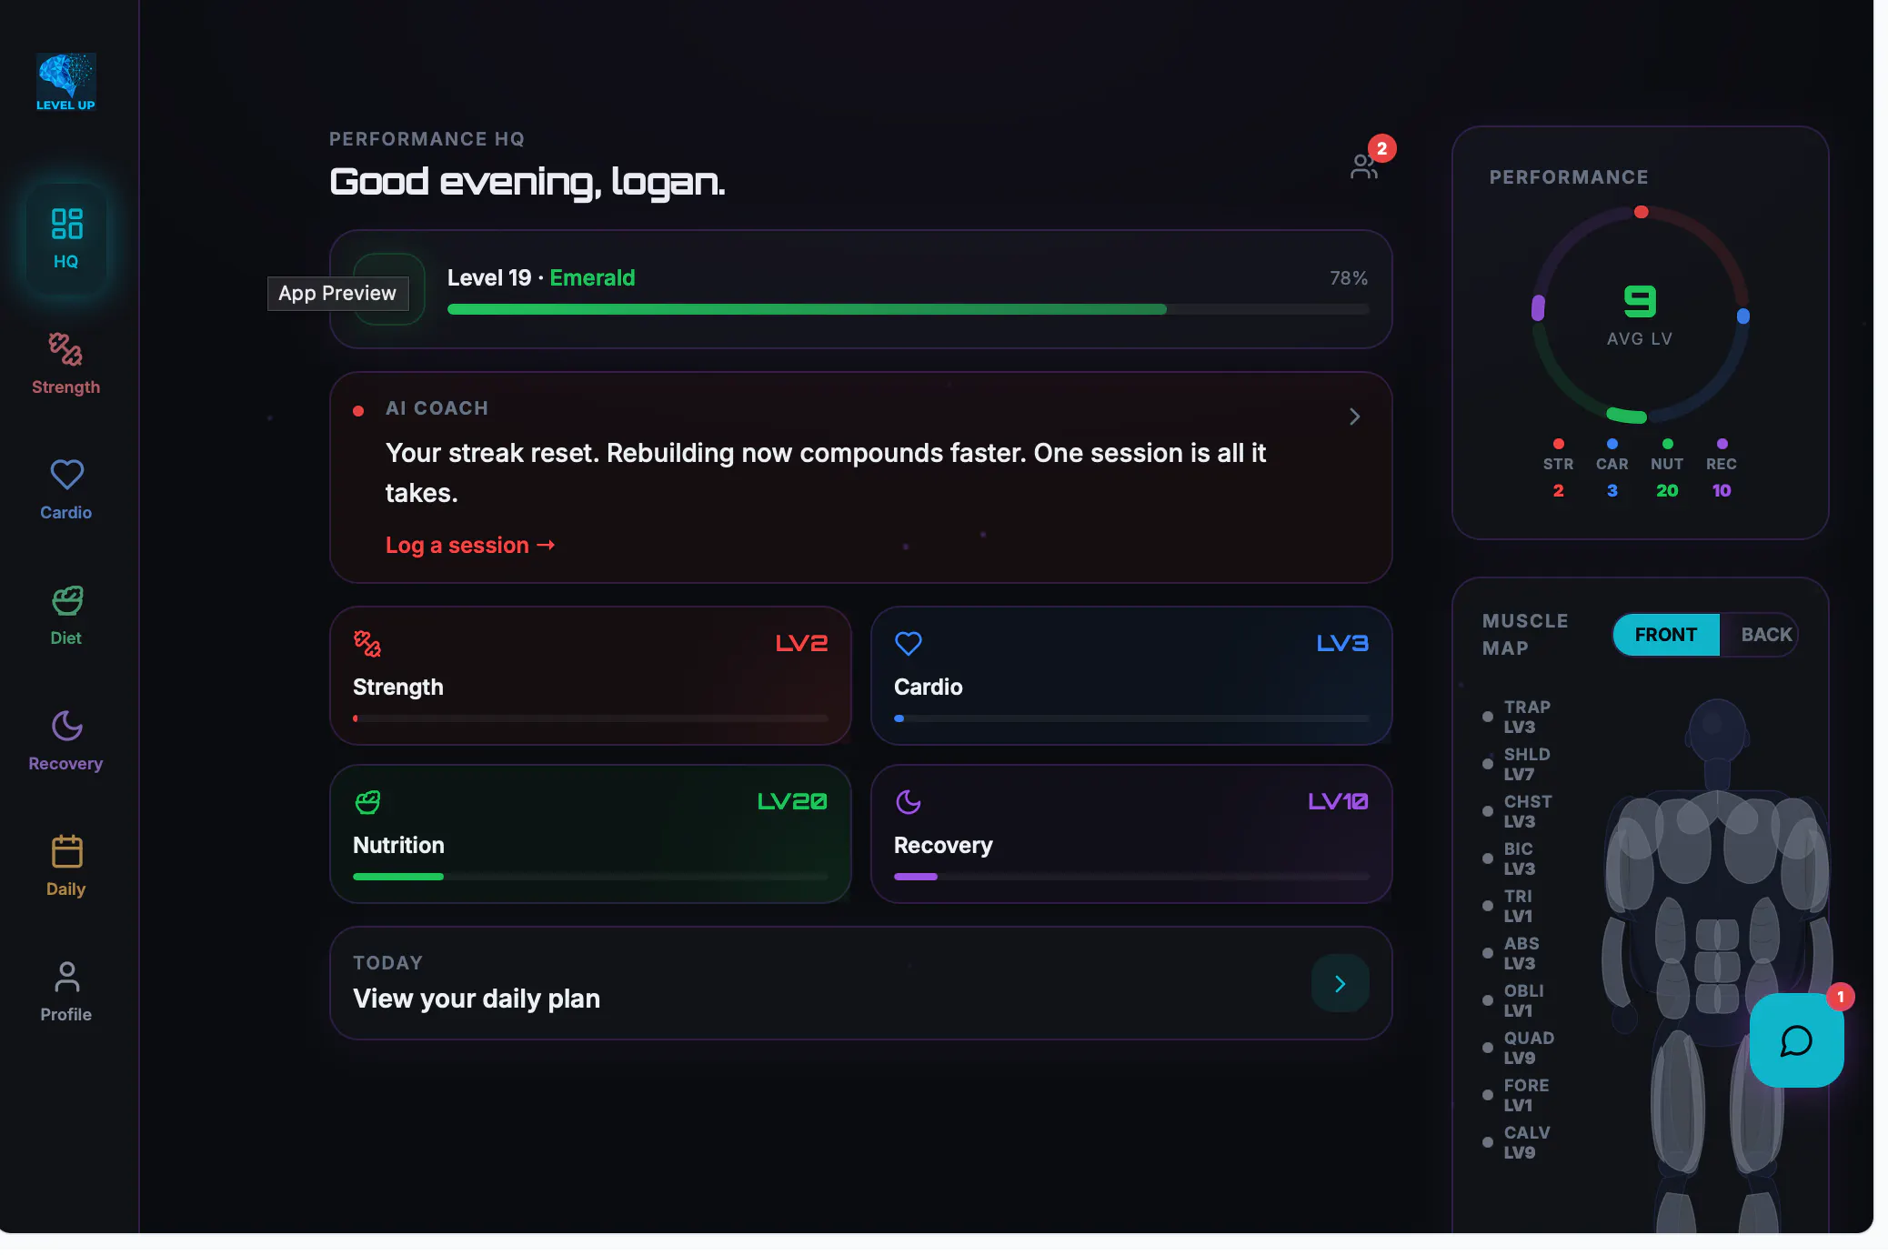Click the dumbbell icon on the Strength card
This screenshot has height=1255, width=1888.
(367, 644)
